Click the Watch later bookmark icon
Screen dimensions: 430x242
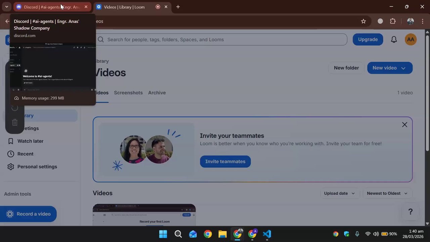click(11, 141)
